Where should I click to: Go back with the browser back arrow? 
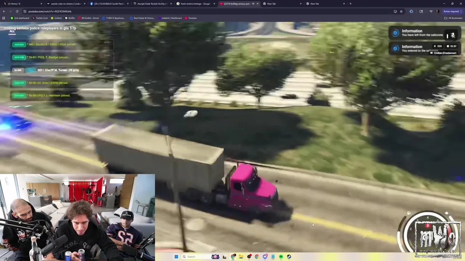tap(4, 11)
